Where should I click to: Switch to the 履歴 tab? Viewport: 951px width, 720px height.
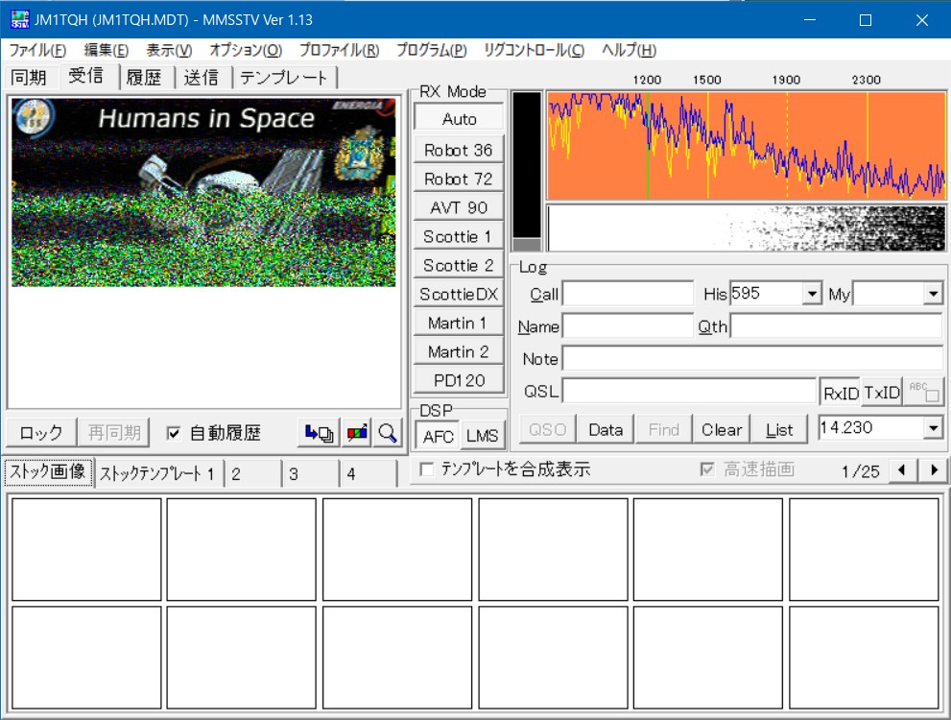144,77
